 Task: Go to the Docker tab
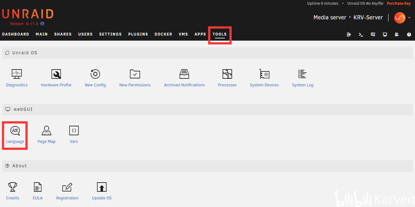[x=163, y=34]
